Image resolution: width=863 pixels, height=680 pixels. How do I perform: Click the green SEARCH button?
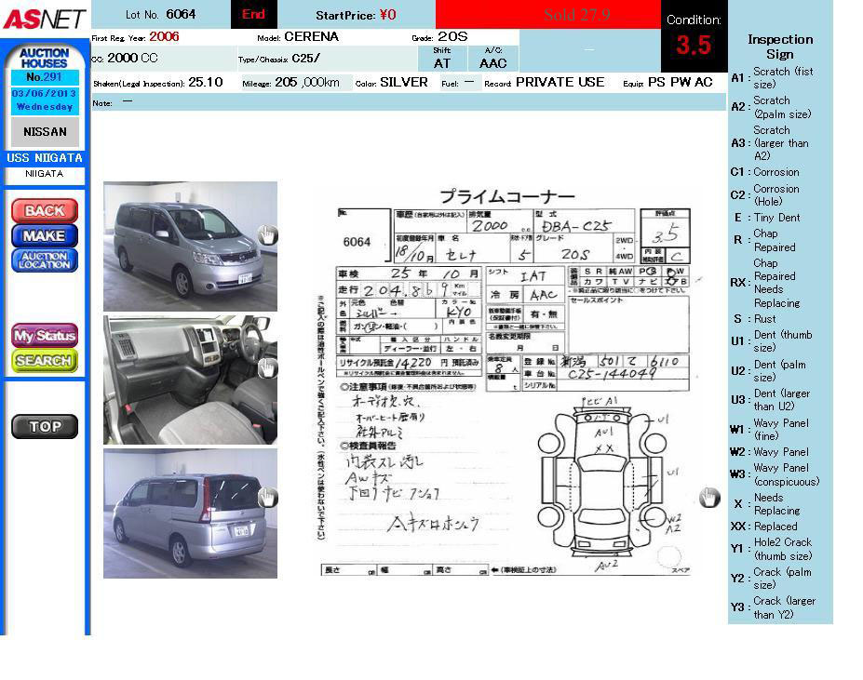pyautogui.click(x=44, y=360)
